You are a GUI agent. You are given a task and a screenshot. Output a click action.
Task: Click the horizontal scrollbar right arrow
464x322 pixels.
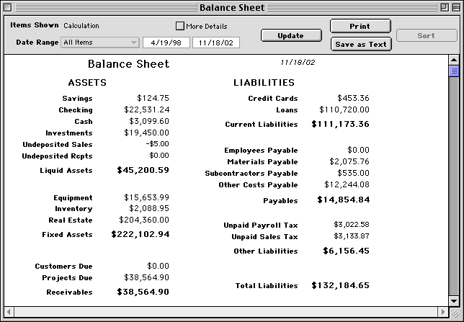coord(442,313)
